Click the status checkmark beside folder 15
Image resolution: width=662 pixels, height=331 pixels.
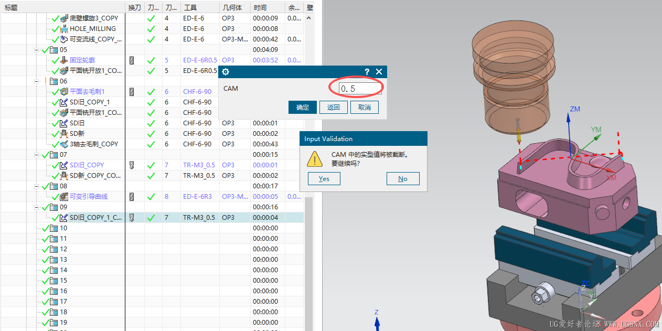pos(45,281)
